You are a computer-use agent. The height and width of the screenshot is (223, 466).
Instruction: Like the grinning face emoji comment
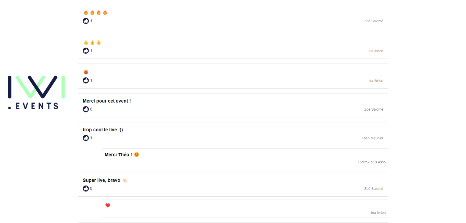pyautogui.click(x=86, y=80)
